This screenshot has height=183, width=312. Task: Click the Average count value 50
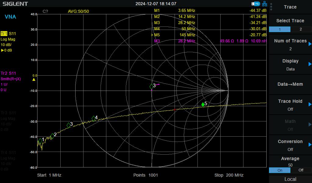tap(290, 165)
